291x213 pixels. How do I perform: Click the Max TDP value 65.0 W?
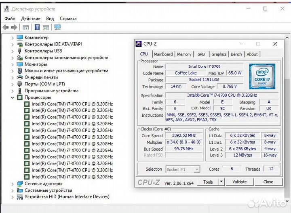[x=235, y=73]
